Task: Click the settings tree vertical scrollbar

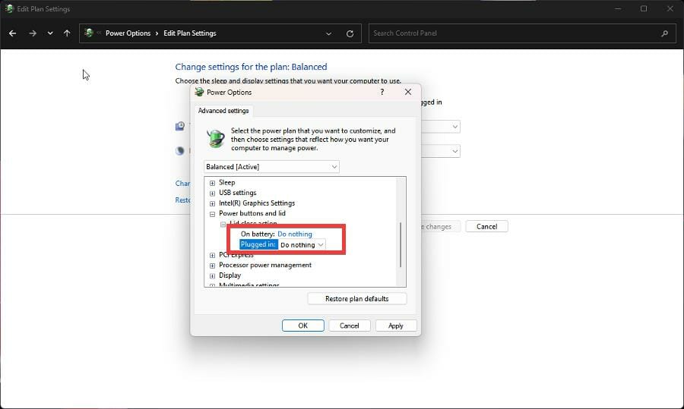Action: 401,244
